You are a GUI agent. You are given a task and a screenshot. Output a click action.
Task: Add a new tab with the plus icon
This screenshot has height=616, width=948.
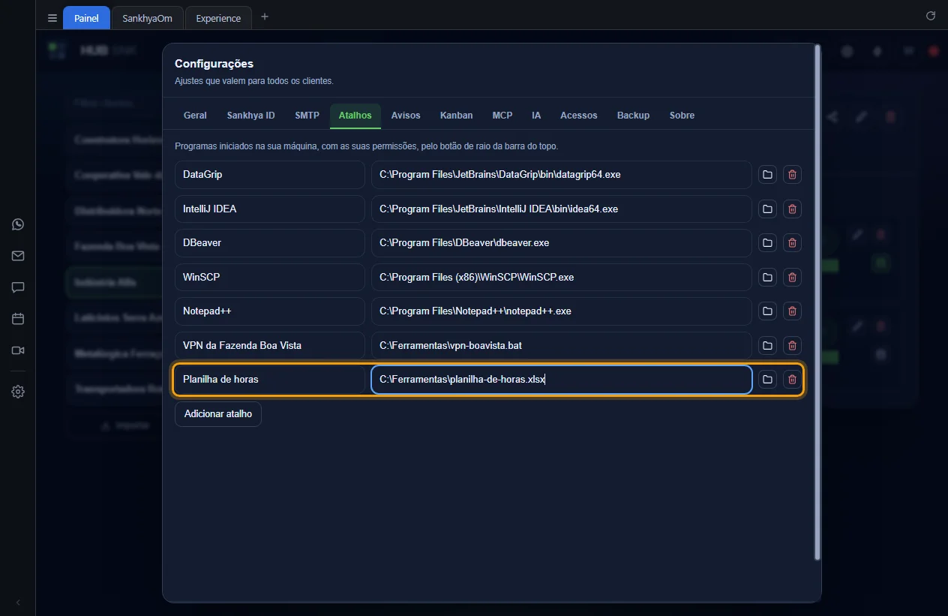tap(265, 17)
